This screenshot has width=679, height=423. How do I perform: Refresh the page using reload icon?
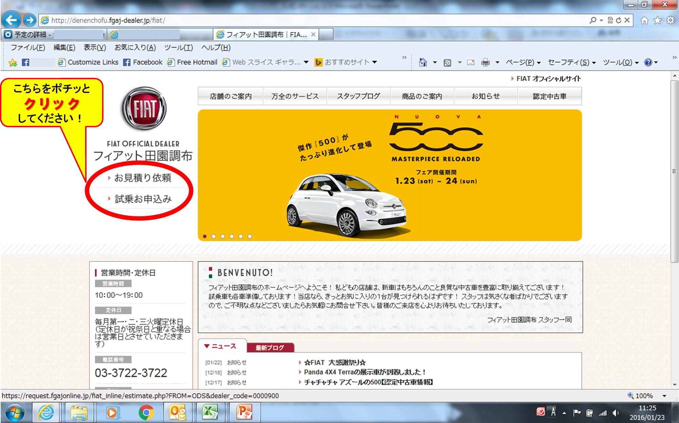click(x=619, y=20)
